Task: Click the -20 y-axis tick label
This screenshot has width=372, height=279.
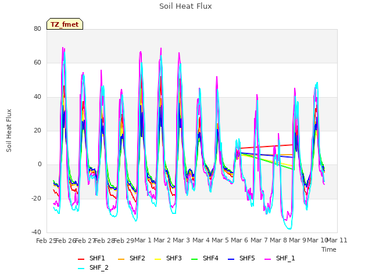Action: (36, 198)
